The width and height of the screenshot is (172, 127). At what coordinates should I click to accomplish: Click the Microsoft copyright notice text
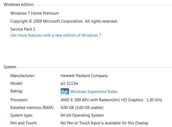tap(64, 21)
